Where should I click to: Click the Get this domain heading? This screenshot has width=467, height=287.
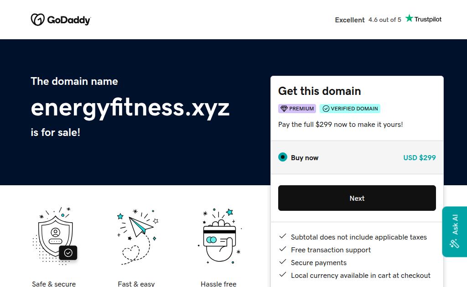click(319, 91)
